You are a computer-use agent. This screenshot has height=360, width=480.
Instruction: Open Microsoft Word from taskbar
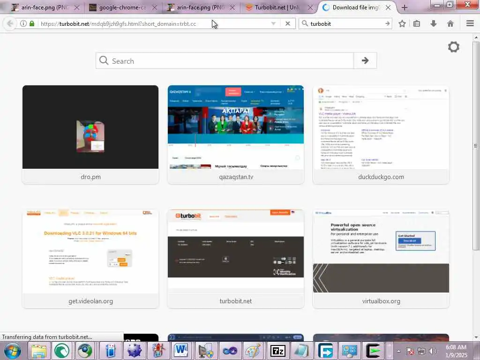click(181, 351)
